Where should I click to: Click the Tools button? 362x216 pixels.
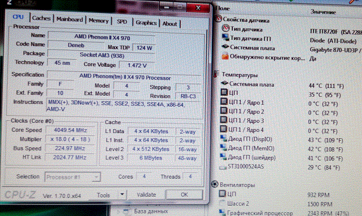[x=103, y=195]
